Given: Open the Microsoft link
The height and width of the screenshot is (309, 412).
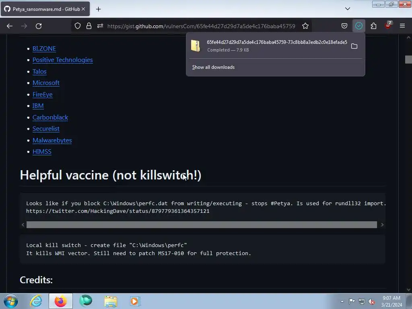Looking at the screenshot, I should click(46, 83).
